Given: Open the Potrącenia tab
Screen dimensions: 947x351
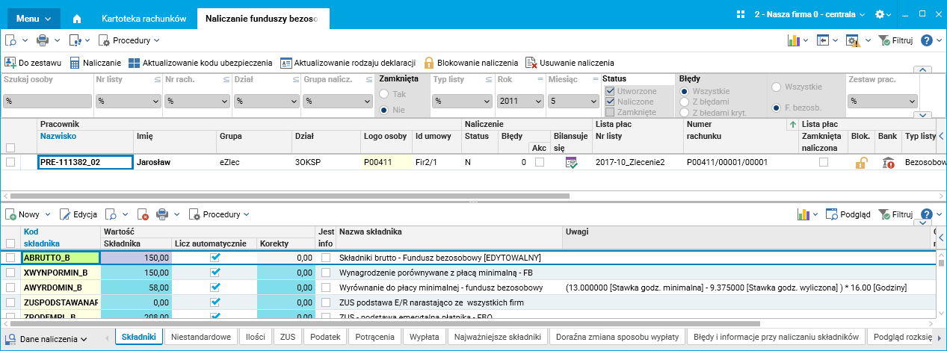Looking at the screenshot, I should (376, 337).
